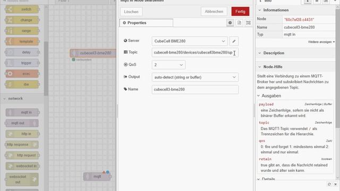340x191 pixels.
Task: Select the http request palette node
Action: [22, 155]
